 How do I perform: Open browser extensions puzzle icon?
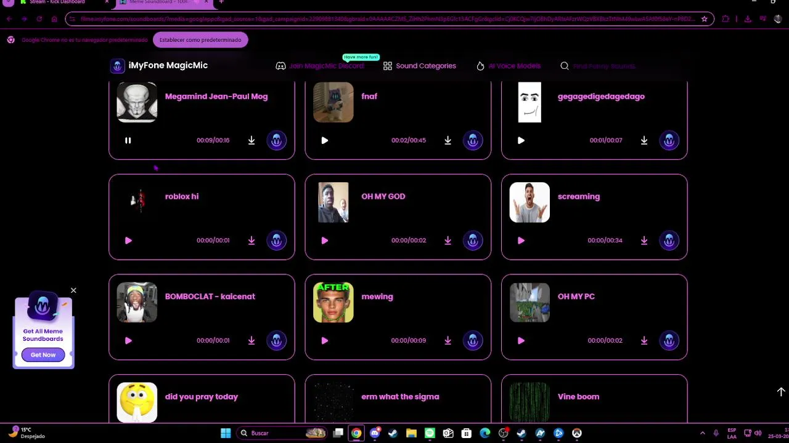point(726,19)
